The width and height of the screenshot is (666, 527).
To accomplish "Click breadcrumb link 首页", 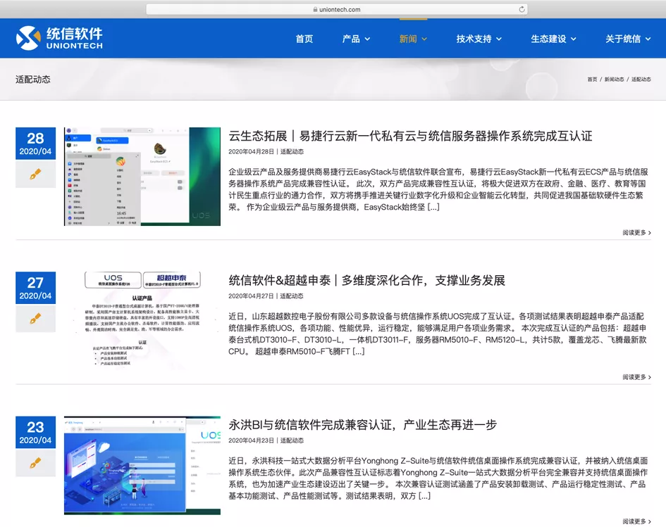I will click(592, 80).
